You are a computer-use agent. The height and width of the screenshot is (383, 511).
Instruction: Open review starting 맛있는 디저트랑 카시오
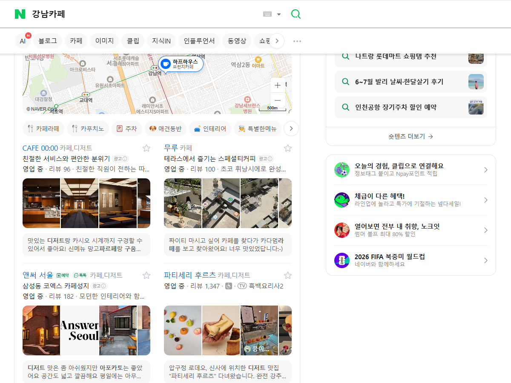(86, 245)
